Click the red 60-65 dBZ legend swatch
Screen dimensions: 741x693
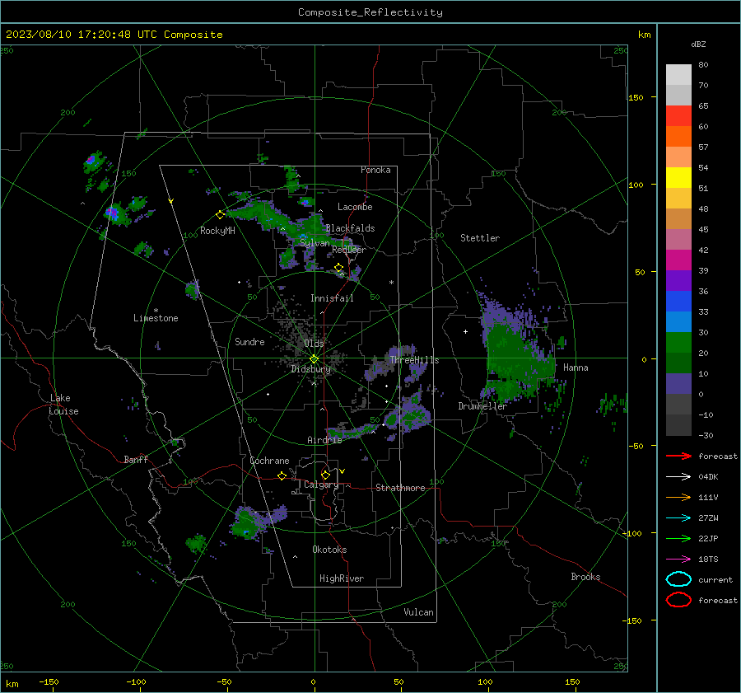(678, 115)
